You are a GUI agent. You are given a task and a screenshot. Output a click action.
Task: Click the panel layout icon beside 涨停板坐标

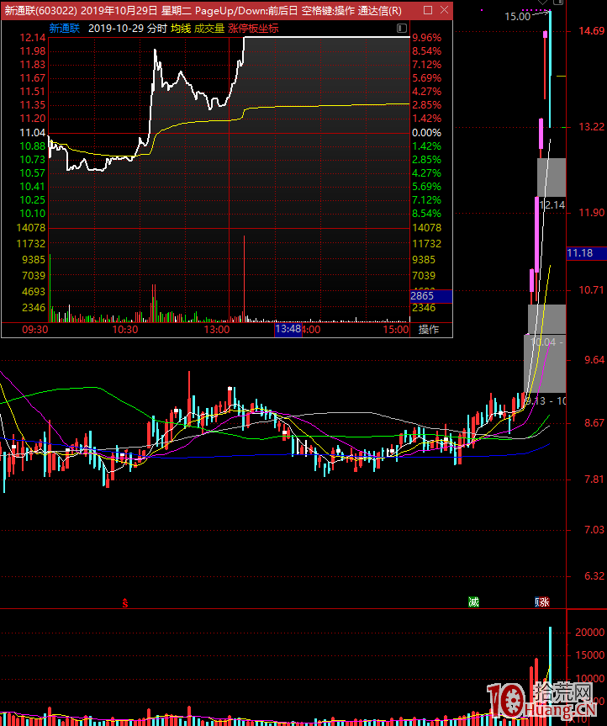(402, 29)
